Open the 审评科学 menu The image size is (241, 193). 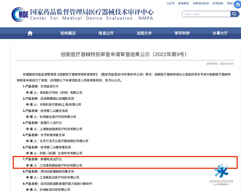click(182, 33)
